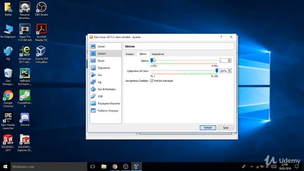304x171 pixels.
Task: Close the Ayarlar dialog
Action: (231, 37)
